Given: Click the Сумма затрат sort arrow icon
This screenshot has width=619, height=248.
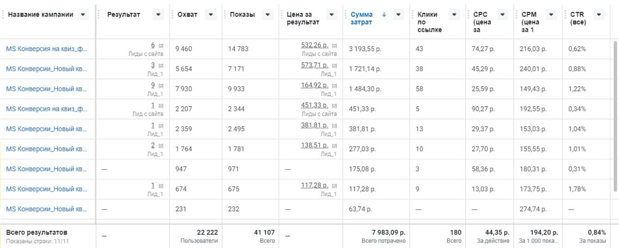Looking at the screenshot, I should [384, 14].
